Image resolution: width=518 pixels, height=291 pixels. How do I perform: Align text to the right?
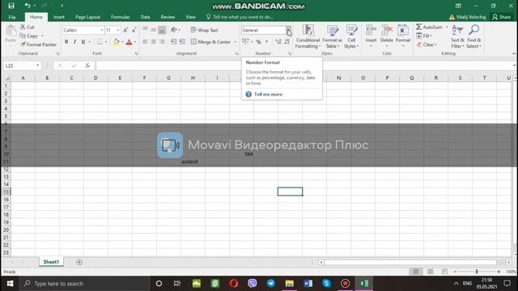click(x=162, y=42)
